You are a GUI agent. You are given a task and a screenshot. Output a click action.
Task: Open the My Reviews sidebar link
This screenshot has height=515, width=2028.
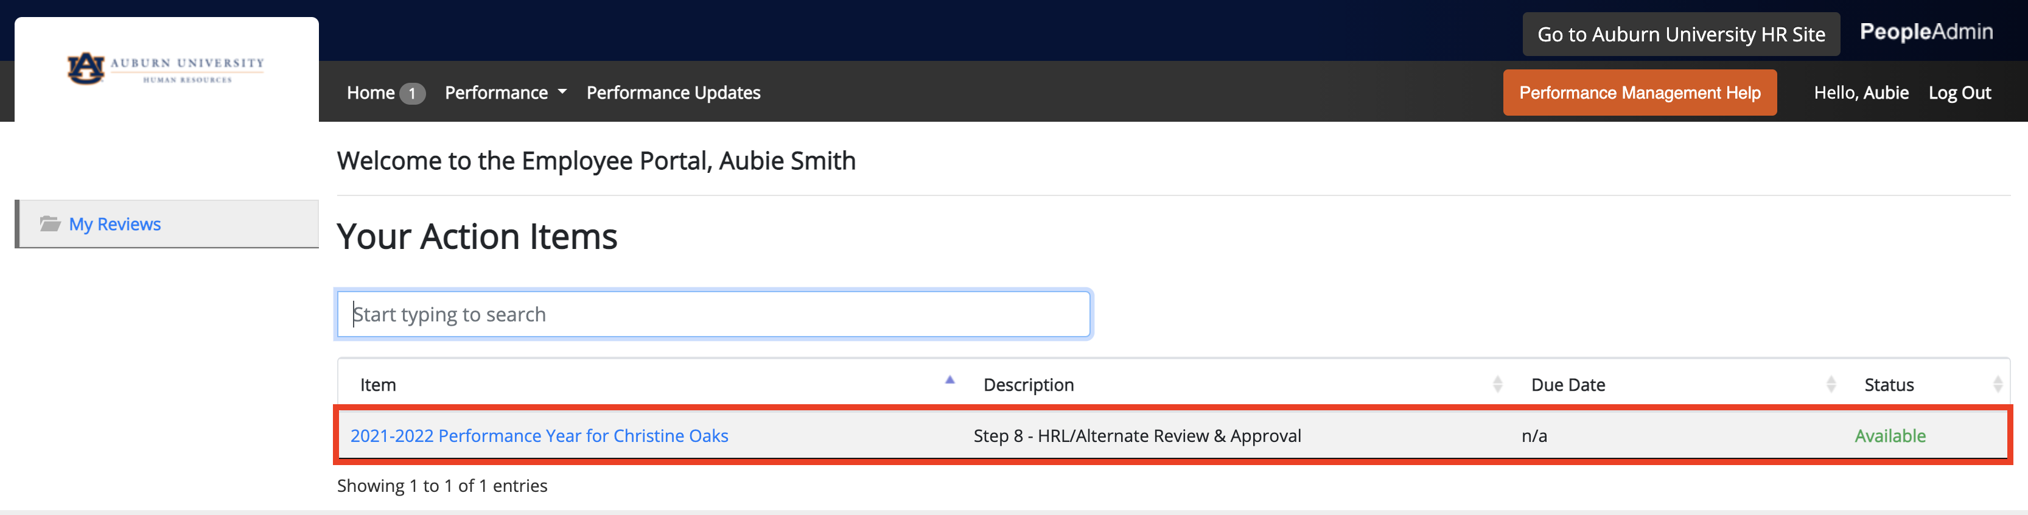point(115,225)
